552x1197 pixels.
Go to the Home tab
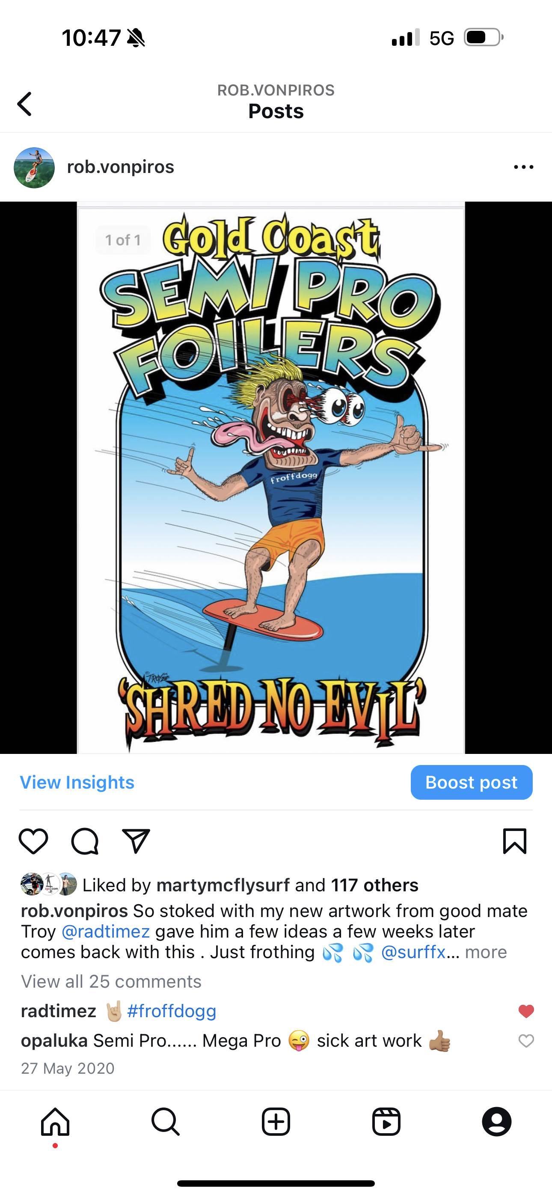click(x=55, y=1122)
